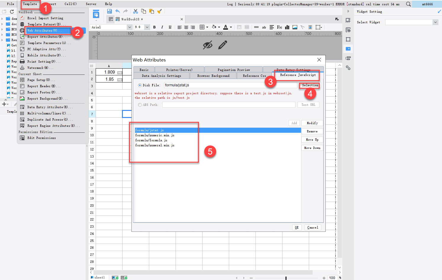Click the Cut scissors icon

[135, 11]
